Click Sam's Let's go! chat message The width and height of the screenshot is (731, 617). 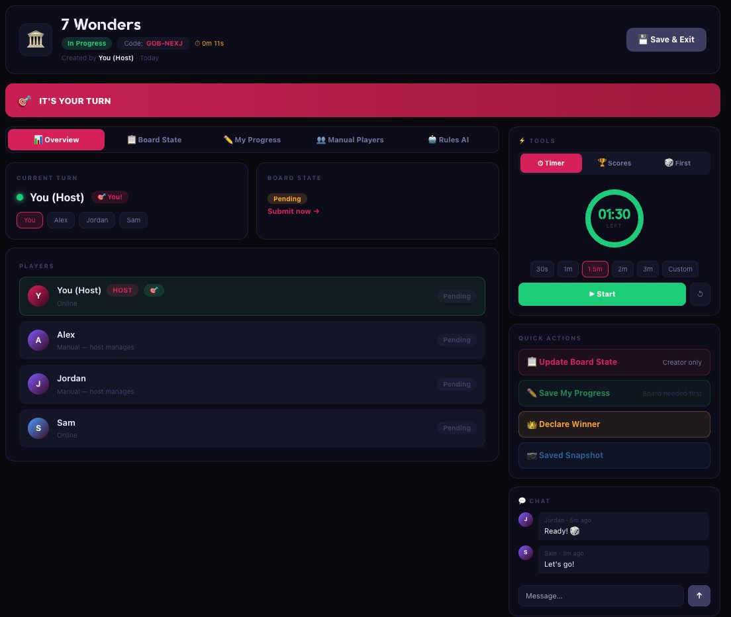pyautogui.click(x=624, y=559)
